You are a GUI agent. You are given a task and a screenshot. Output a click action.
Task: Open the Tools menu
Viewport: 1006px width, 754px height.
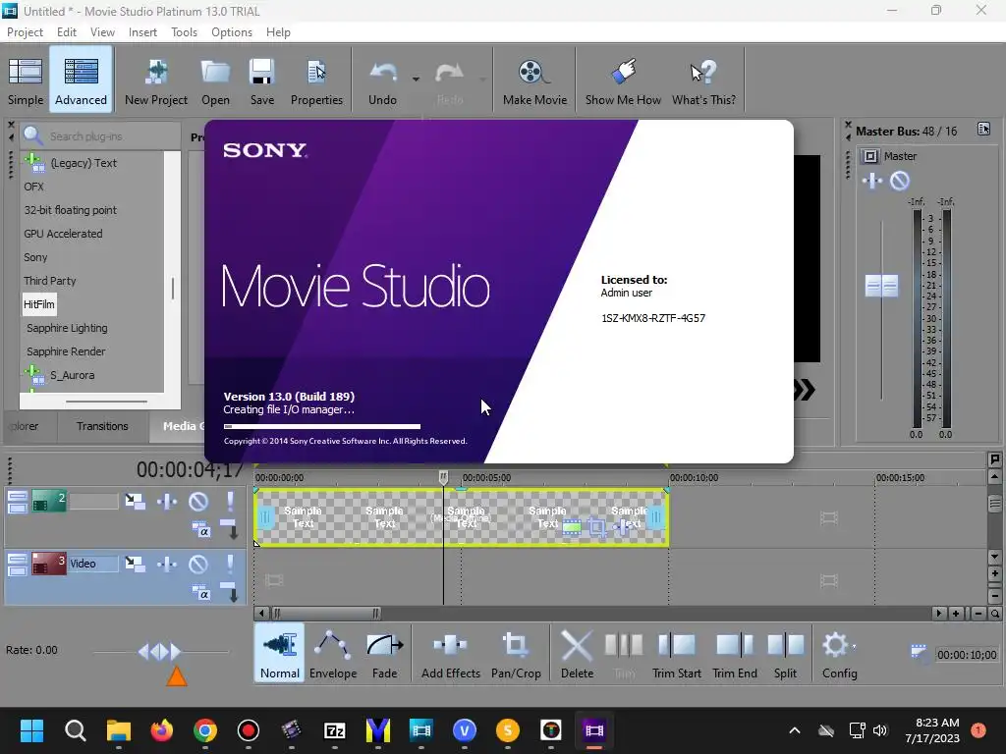184,32
